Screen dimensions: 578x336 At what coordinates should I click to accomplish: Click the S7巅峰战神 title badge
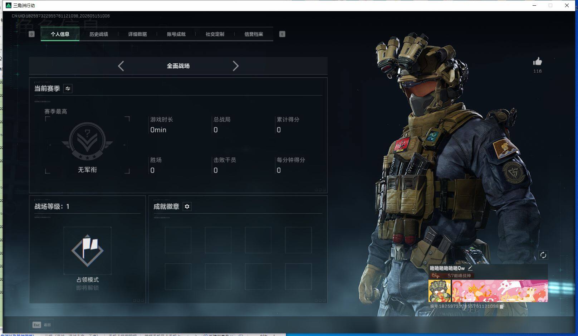click(451, 276)
